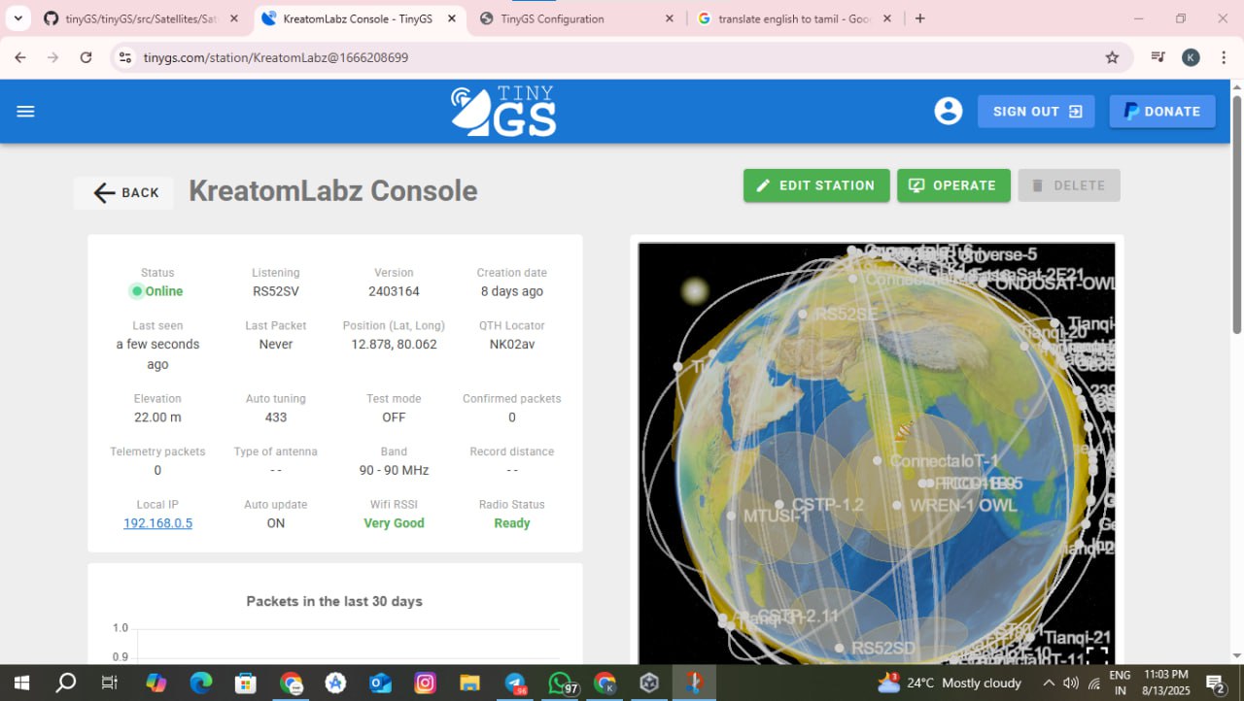Click the Packets in the last 30 days title
The image size is (1244, 701).
pyautogui.click(x=334, y=602)
